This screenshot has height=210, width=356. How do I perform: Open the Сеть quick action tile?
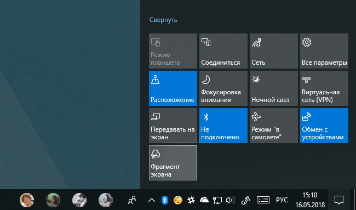274,51
